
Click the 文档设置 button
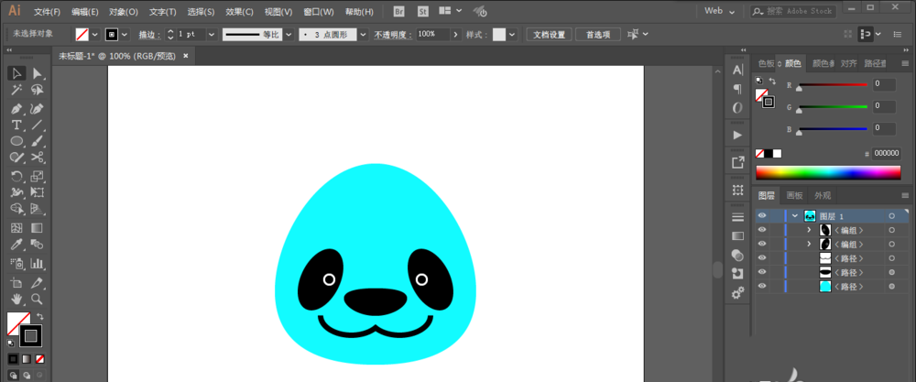pyautogui.click(x=549, y=35)
